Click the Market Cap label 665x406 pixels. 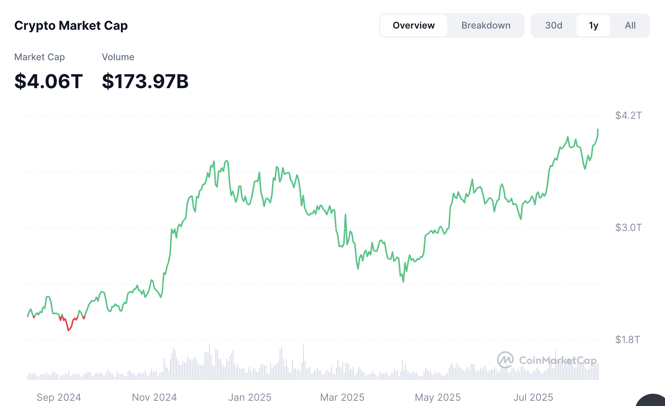pyautogui.click(x=40, y=57)
